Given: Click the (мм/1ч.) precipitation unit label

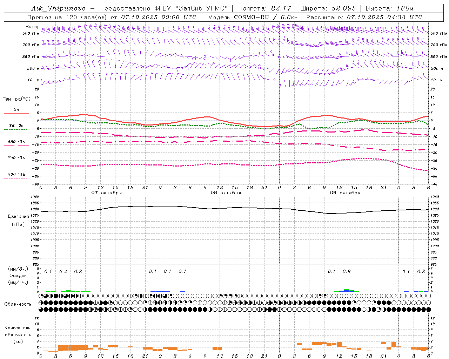Looking at the screenshot, I should 18,282.
